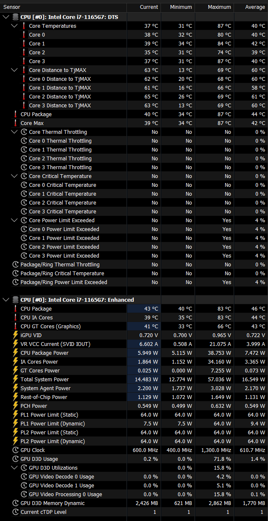
Task: Click clock icon beside Current cTDP Level
Action: [x=16, y=512]
